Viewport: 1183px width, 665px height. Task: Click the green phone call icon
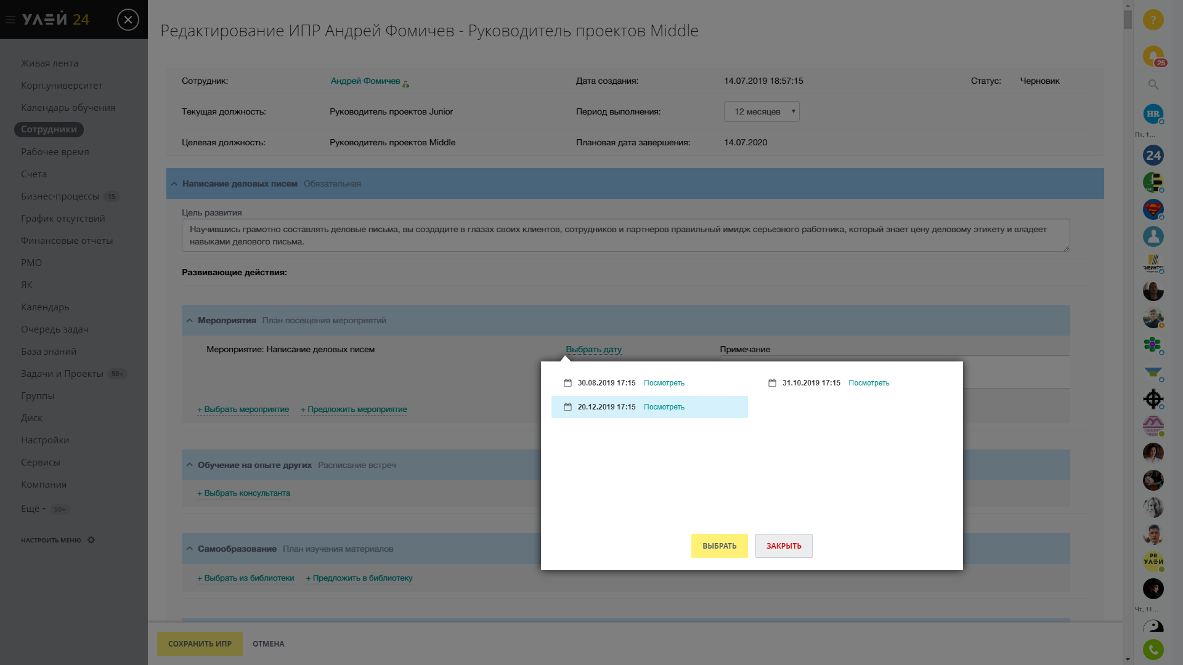(x=1153, y=649)
